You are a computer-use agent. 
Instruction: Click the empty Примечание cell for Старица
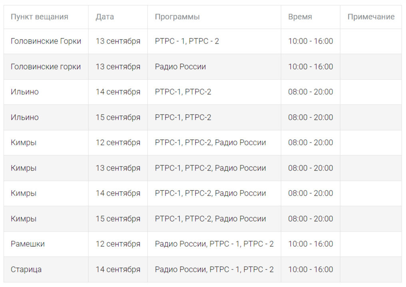pos(370,269)
